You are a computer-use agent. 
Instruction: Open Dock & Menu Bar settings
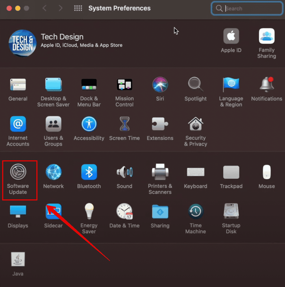click(x=89, y=85)
